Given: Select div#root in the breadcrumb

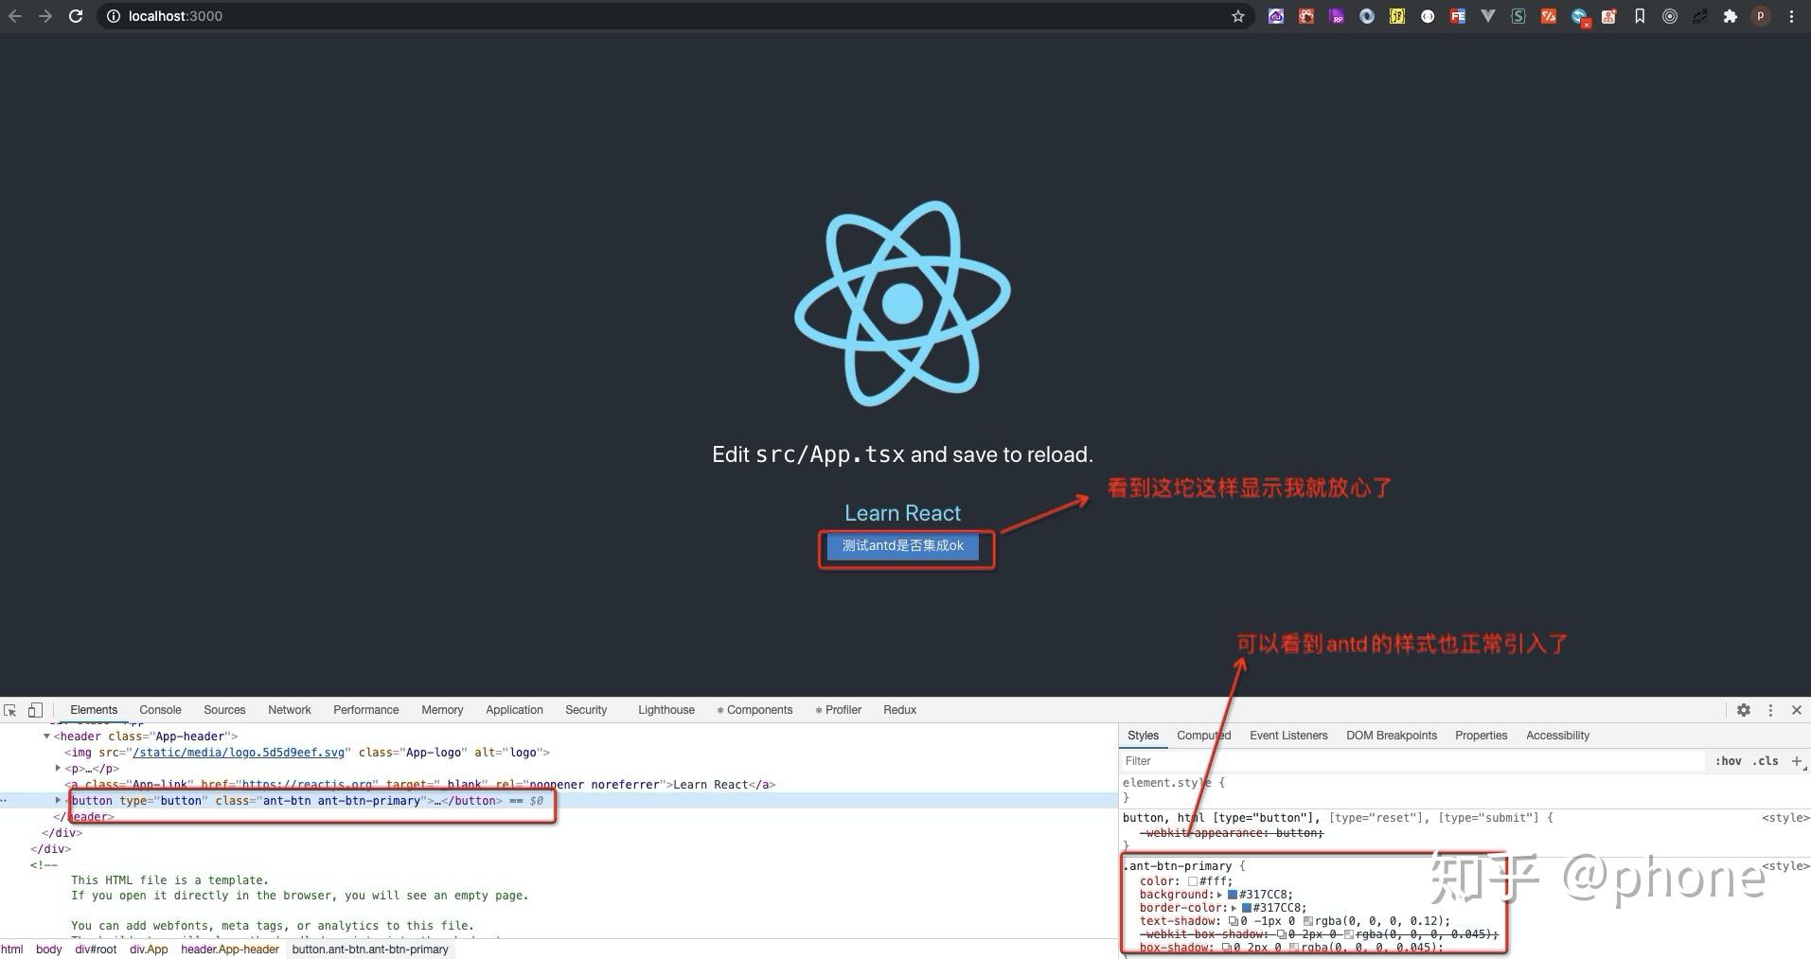Looking at the screenshot, I should point(96,950).
